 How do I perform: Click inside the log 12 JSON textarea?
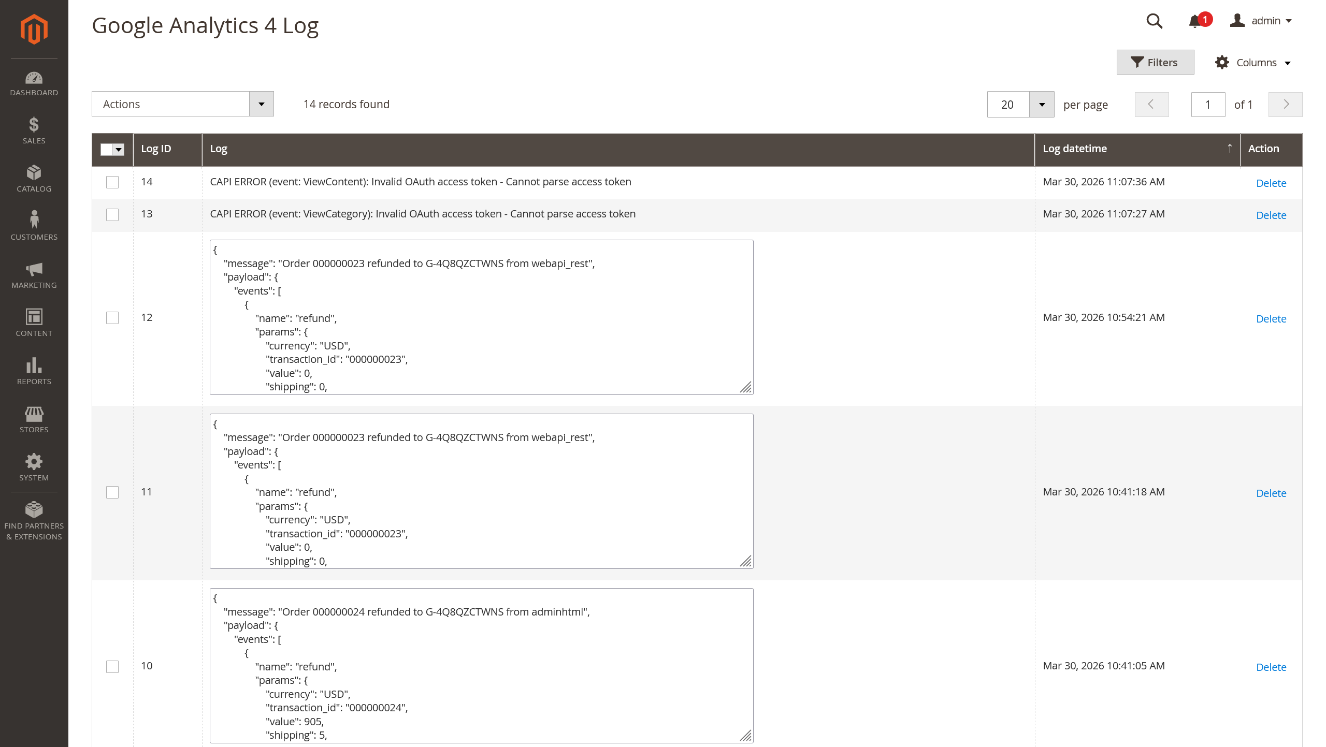point(481,317)
